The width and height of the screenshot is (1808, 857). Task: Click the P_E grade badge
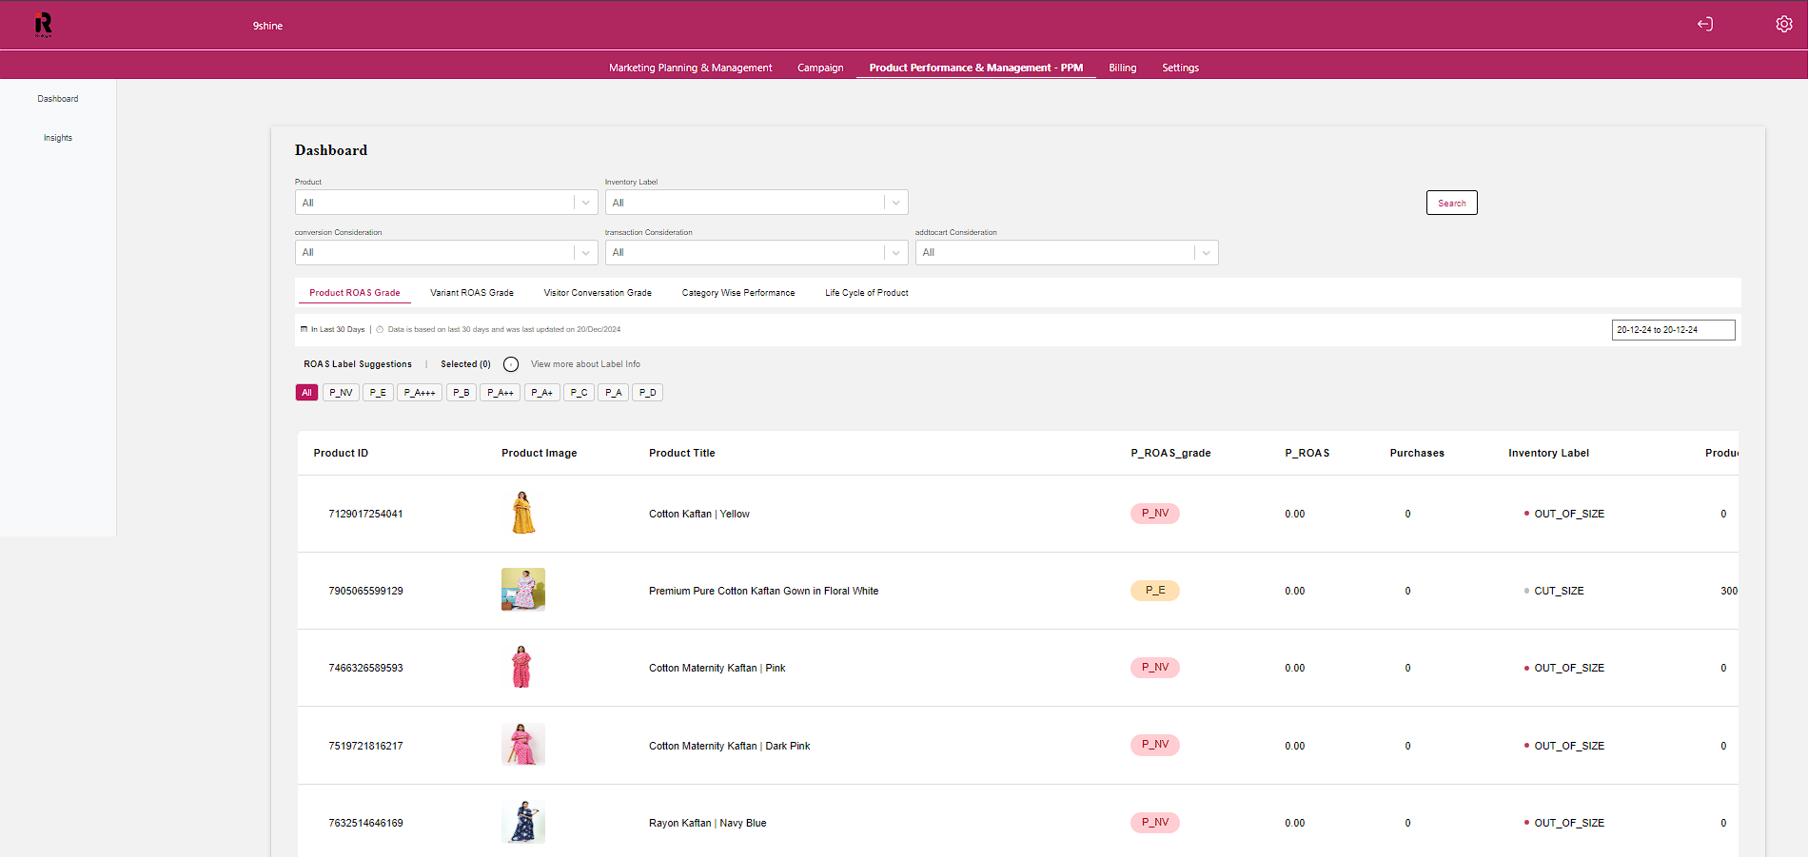tap(1155, 590)
